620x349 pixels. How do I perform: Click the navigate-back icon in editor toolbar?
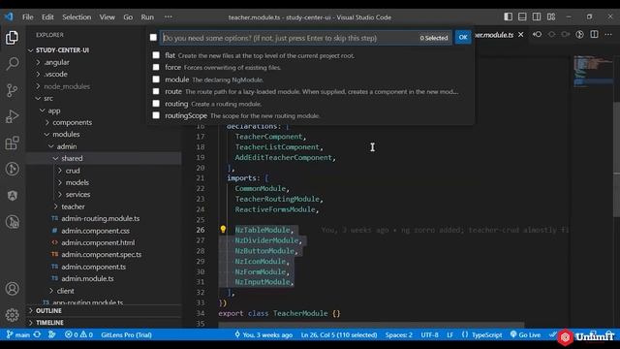click(537, 35)
